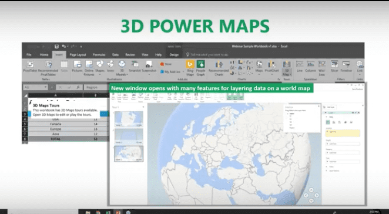Image resolution: width=389 pixels, height=214 pixels.
Task: Open Recommended Charts
Action: click(x=219, y=68)
